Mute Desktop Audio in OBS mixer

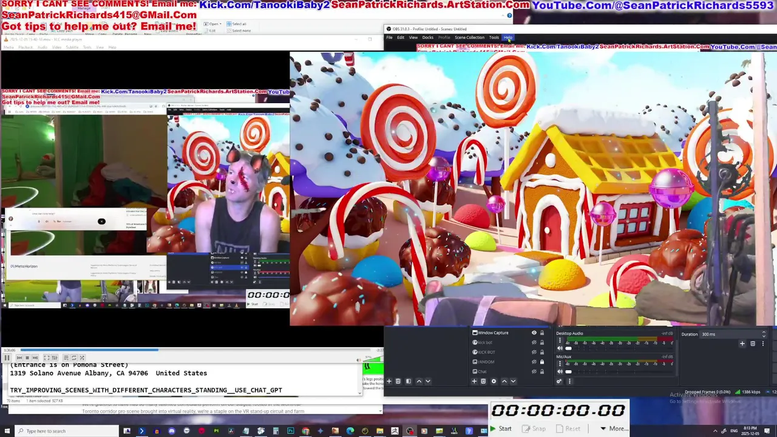click(560, 348)
